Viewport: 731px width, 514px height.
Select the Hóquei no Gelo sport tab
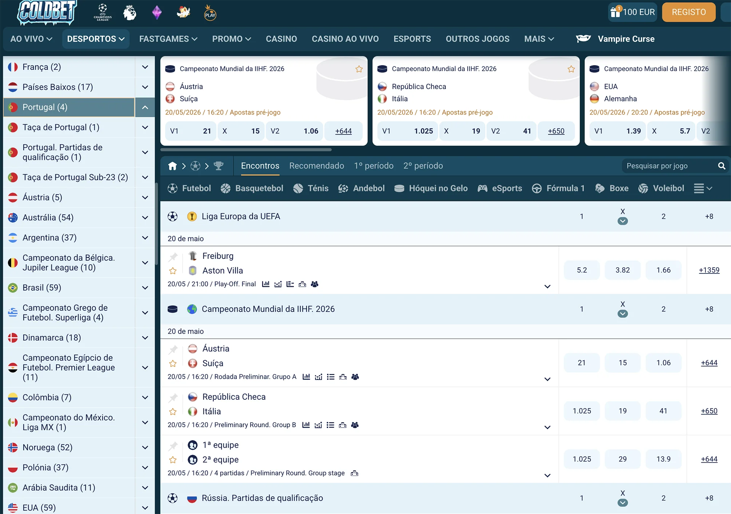(431, 188)
